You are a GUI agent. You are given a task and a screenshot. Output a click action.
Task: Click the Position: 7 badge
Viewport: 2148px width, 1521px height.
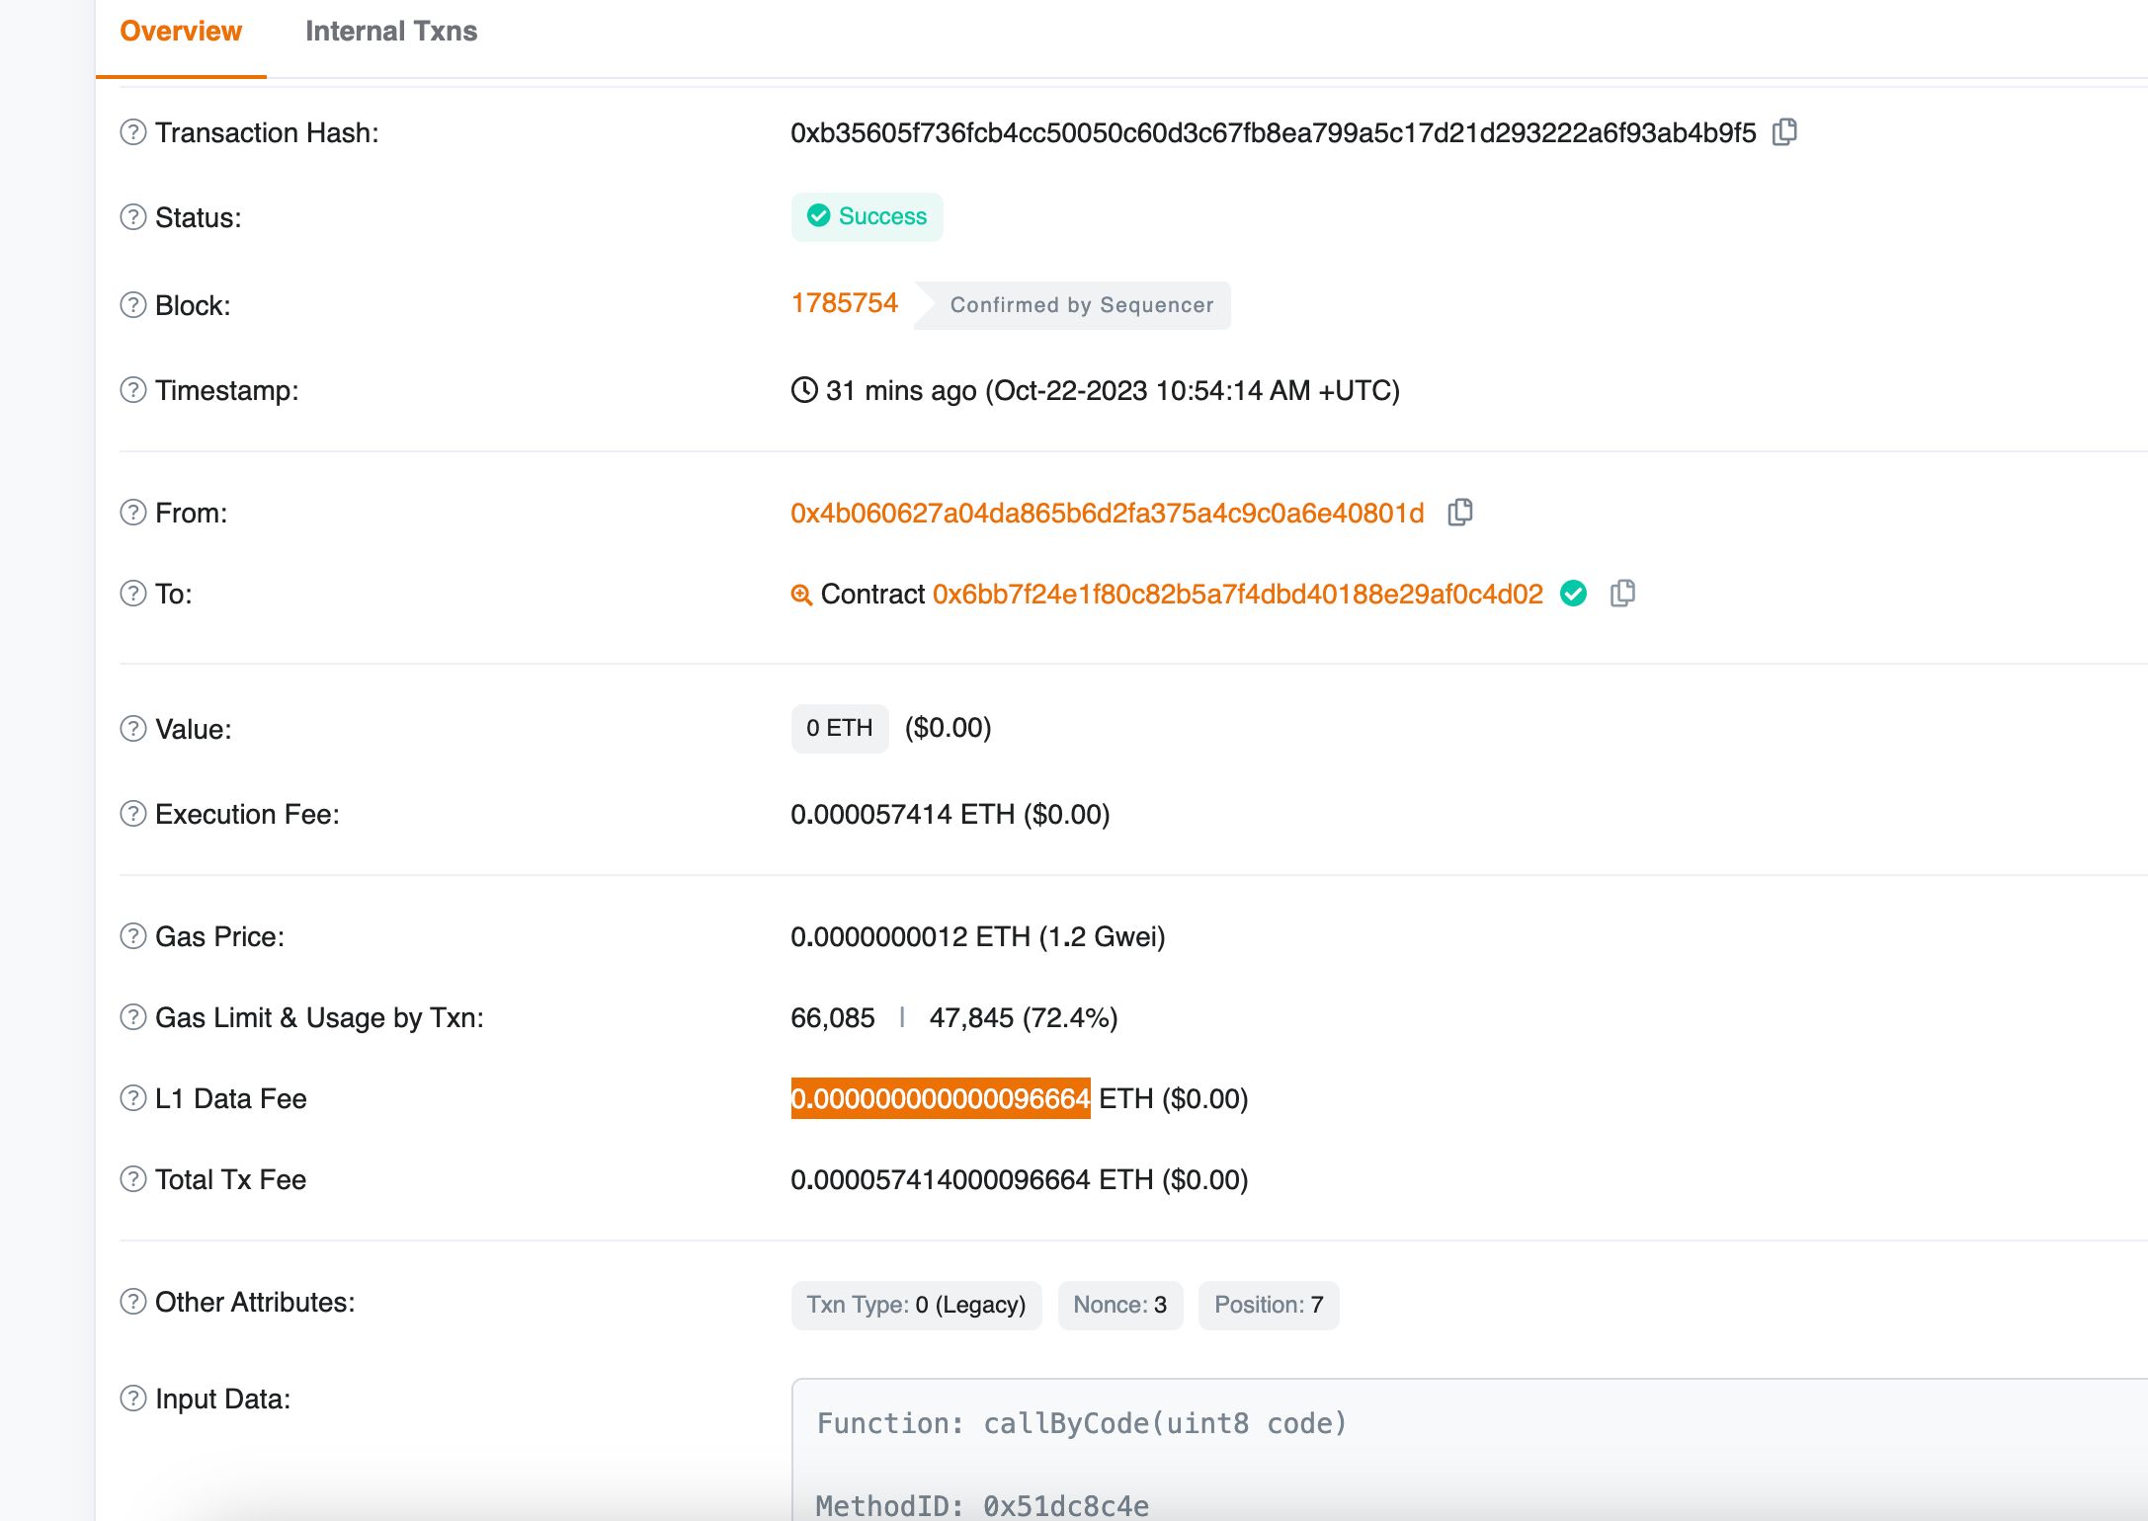1269,1306
